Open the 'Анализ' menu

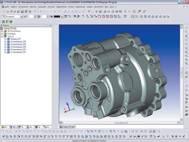(x=71, y=7)
